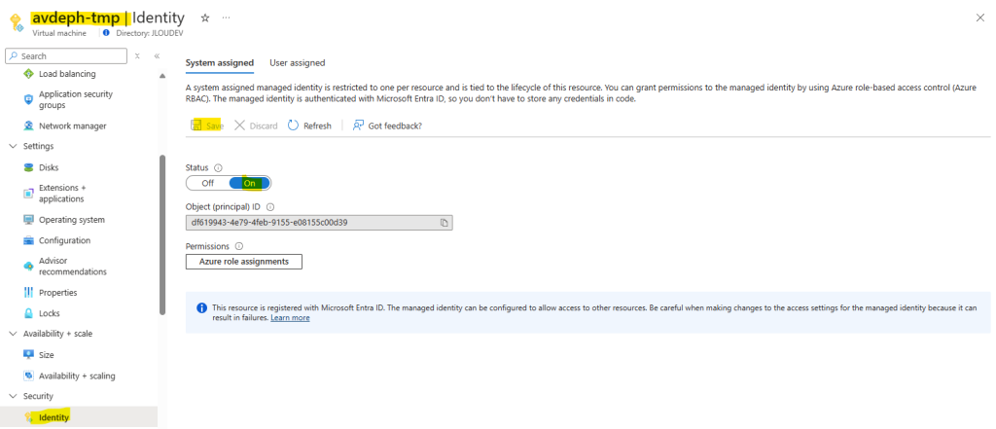This screenshot has height=429, width=996.
Task: Click the Permissions info icon
Action: (239, 246)
